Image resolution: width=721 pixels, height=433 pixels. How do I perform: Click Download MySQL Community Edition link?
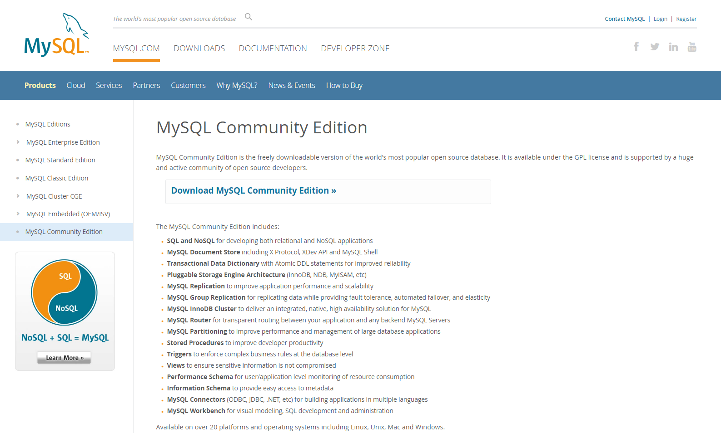click(254, 191)
